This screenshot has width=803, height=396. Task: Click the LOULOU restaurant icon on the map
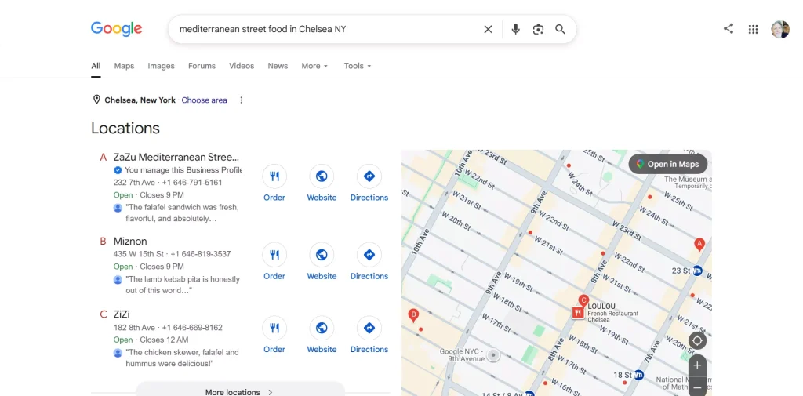click(x=578, y=312)
